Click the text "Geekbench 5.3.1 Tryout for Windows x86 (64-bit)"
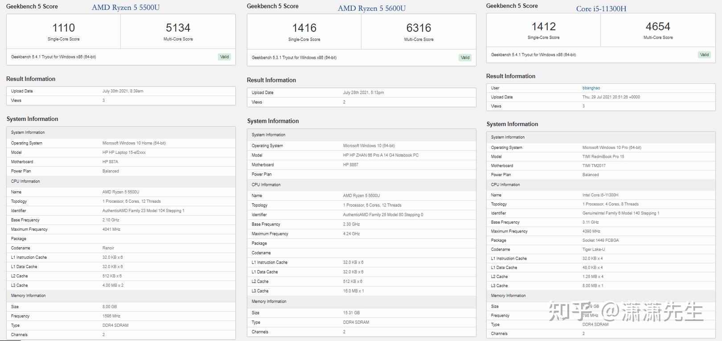722x341 pixels. [x=294, y=57]
